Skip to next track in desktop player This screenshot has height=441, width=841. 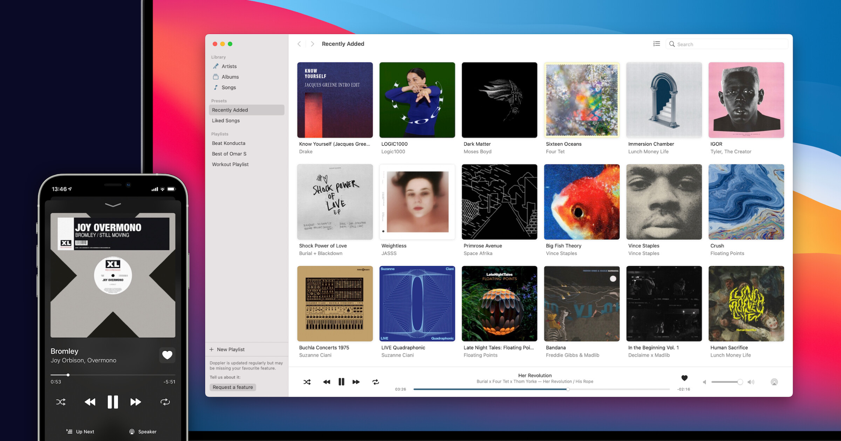coord(356,382)
